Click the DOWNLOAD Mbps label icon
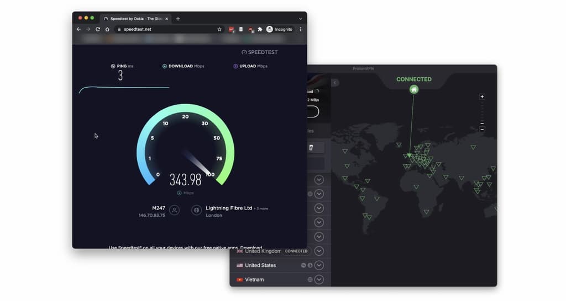This screenshot has height=301, width=566. (x=165, y=66)
